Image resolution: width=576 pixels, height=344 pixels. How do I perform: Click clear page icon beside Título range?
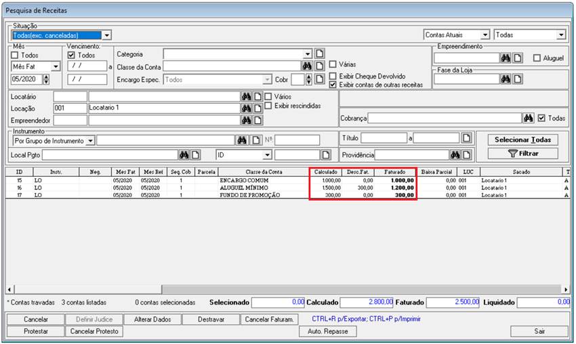pyautogui.click(x=466, y=138)
